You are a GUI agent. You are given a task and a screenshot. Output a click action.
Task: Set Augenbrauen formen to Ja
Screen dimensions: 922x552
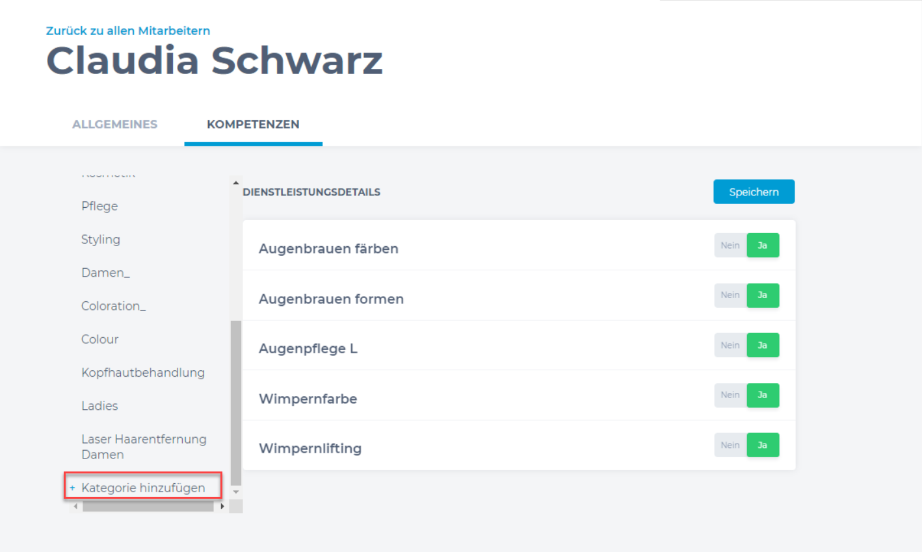(x=763, y=295)
